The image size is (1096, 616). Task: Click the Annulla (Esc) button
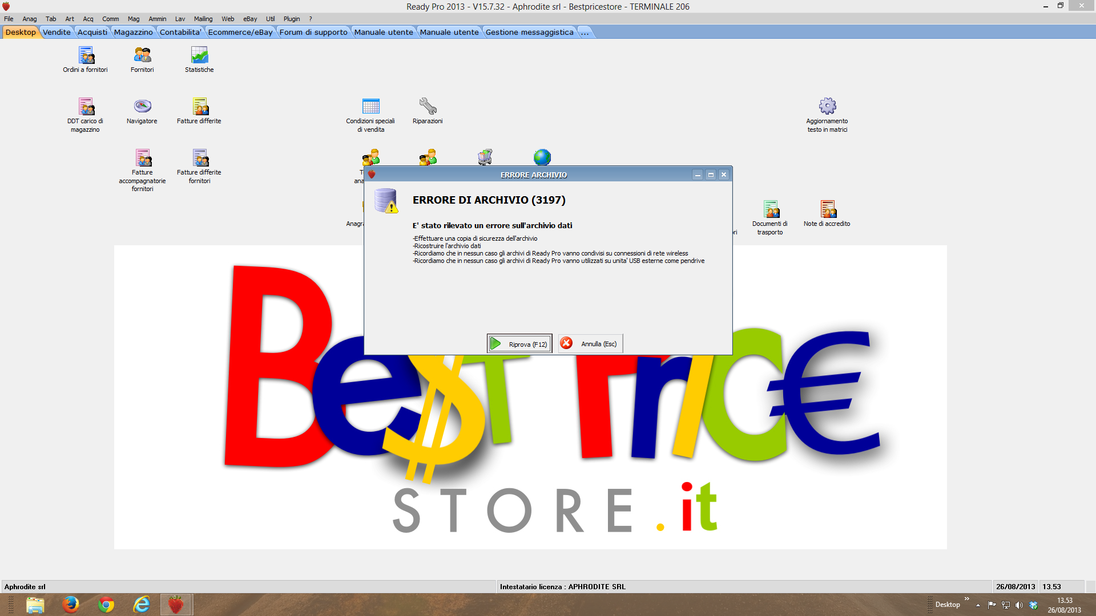point(591,344)
